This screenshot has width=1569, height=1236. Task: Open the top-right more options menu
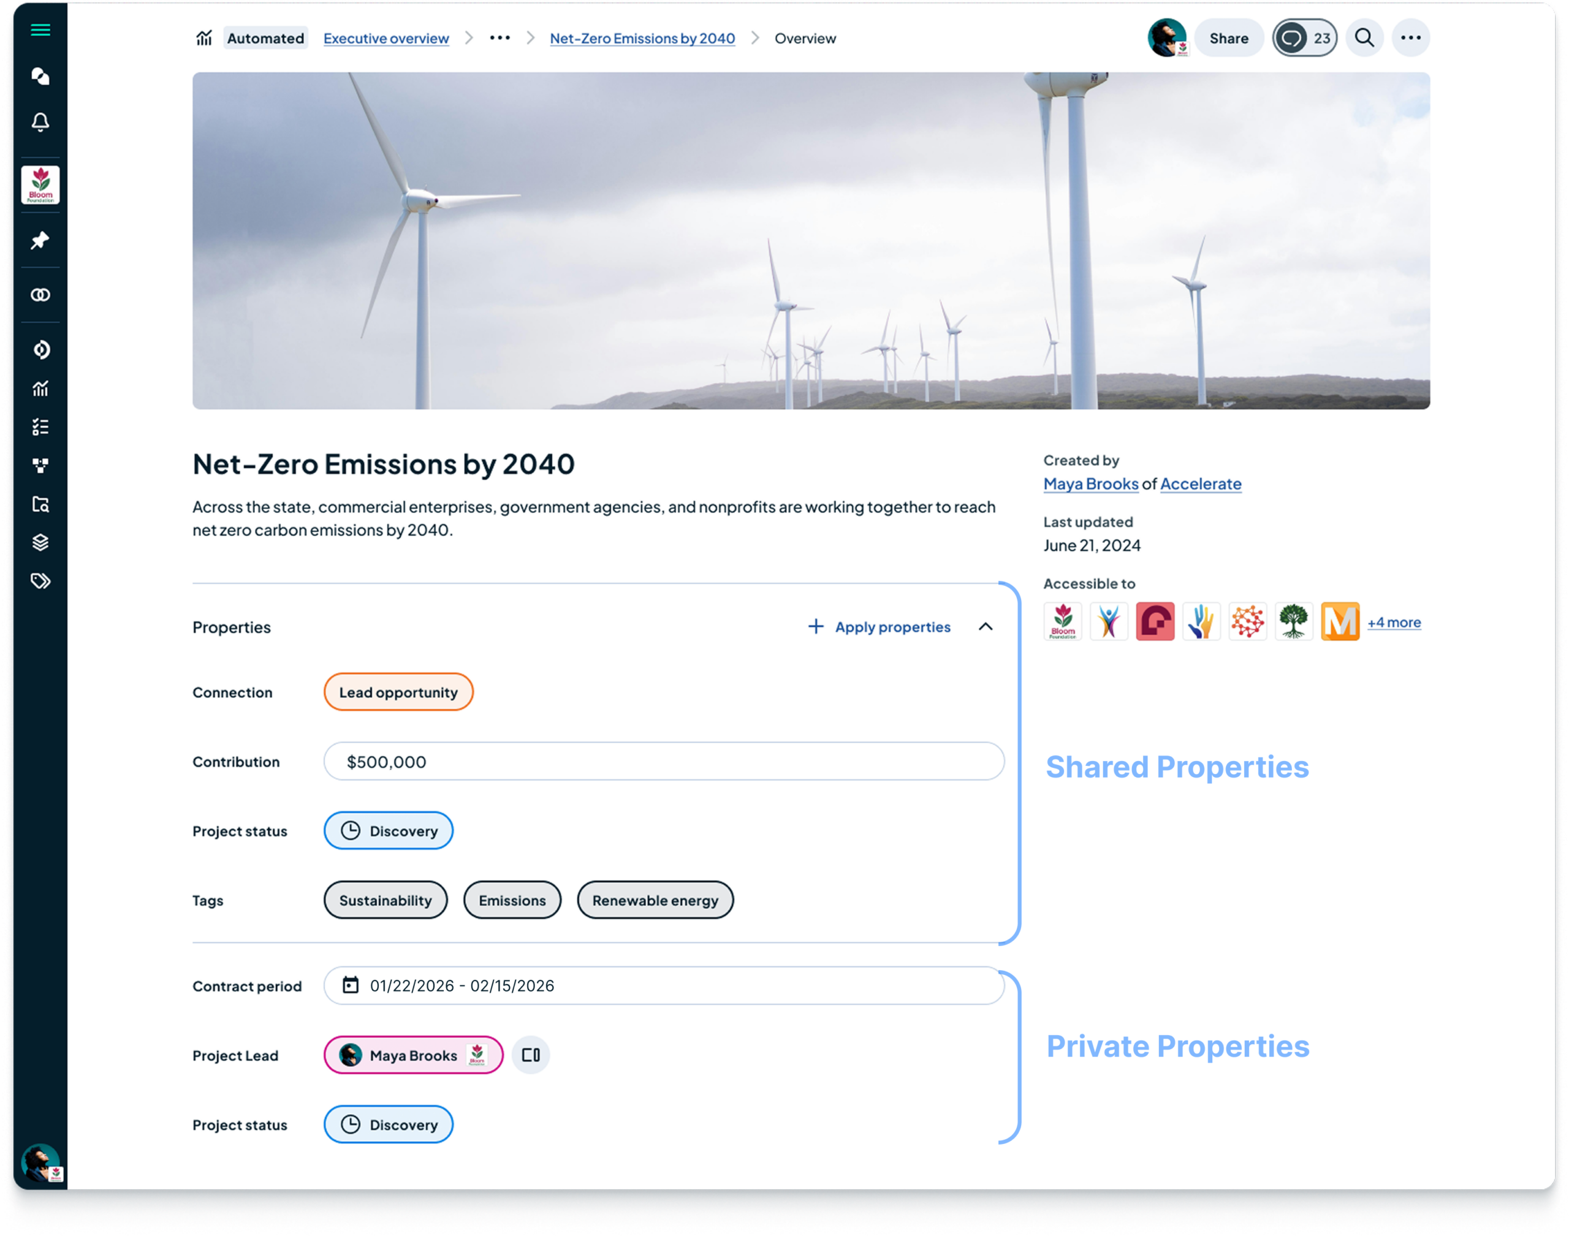1410,37
